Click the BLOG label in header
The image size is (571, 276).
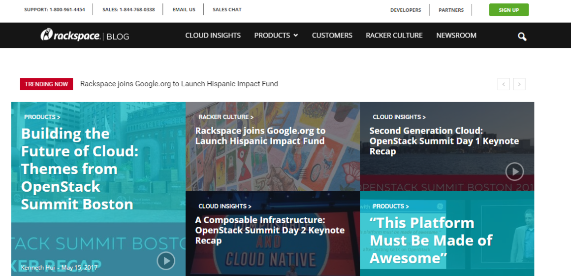click(x=118, y=36)
